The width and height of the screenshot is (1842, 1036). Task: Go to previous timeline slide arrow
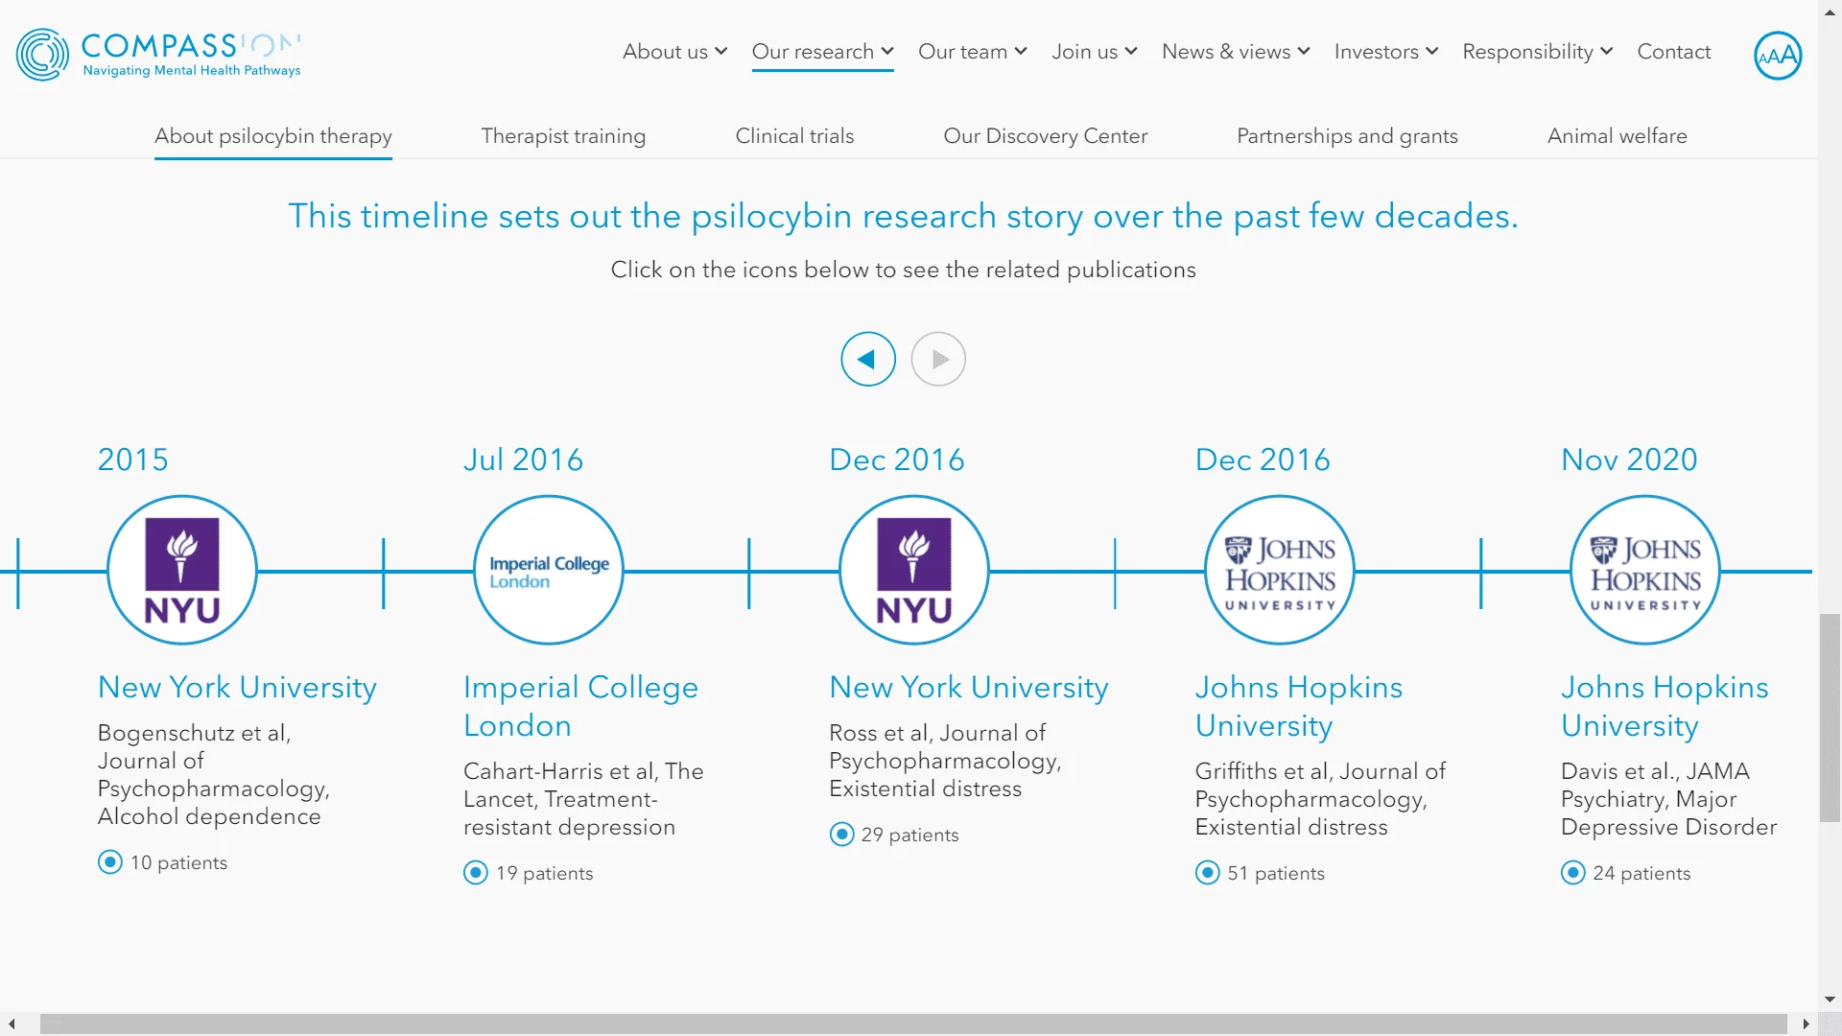[x=868, y=359]
